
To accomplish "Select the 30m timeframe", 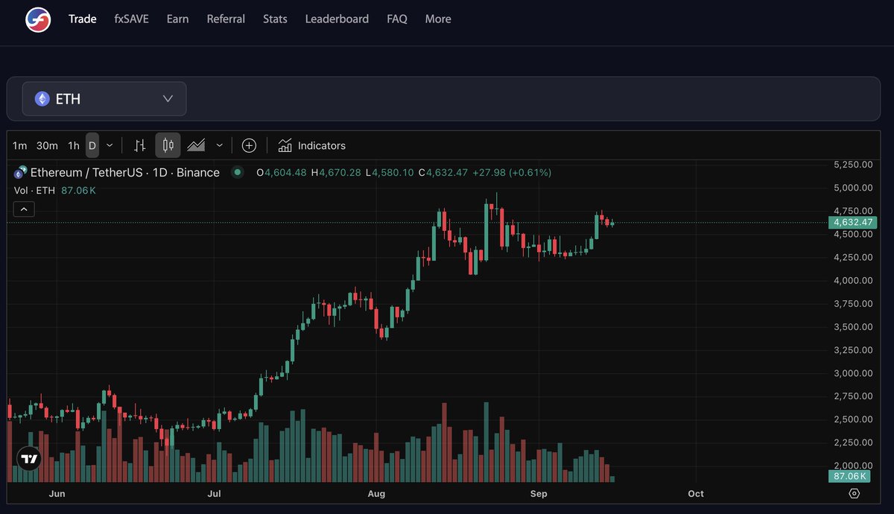I will point(47,145).
